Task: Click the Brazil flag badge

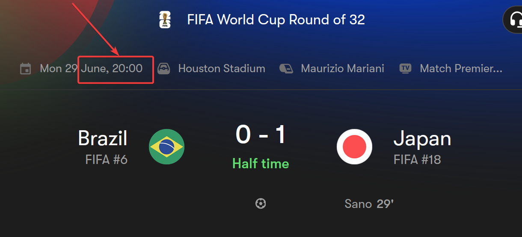Action: (167, 147)
